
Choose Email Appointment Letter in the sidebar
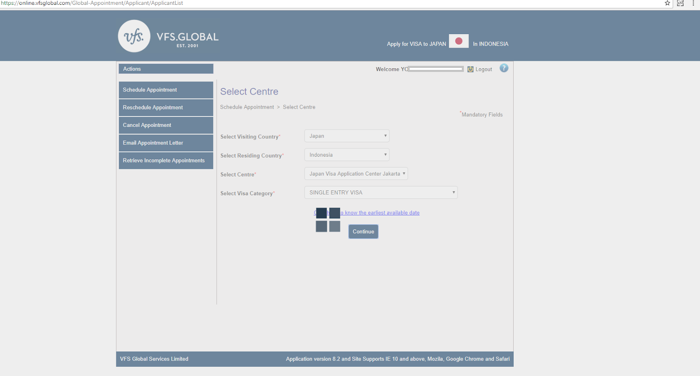point(166,143)
